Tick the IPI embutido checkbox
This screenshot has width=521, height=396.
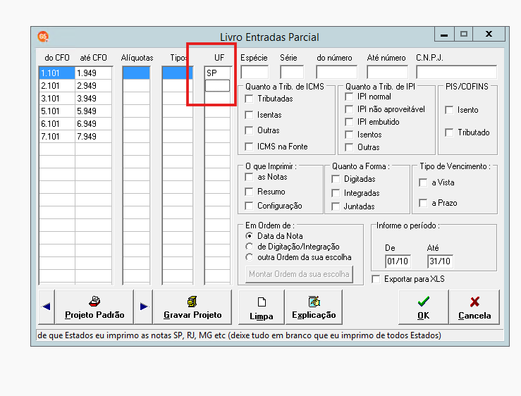point(349,122)
